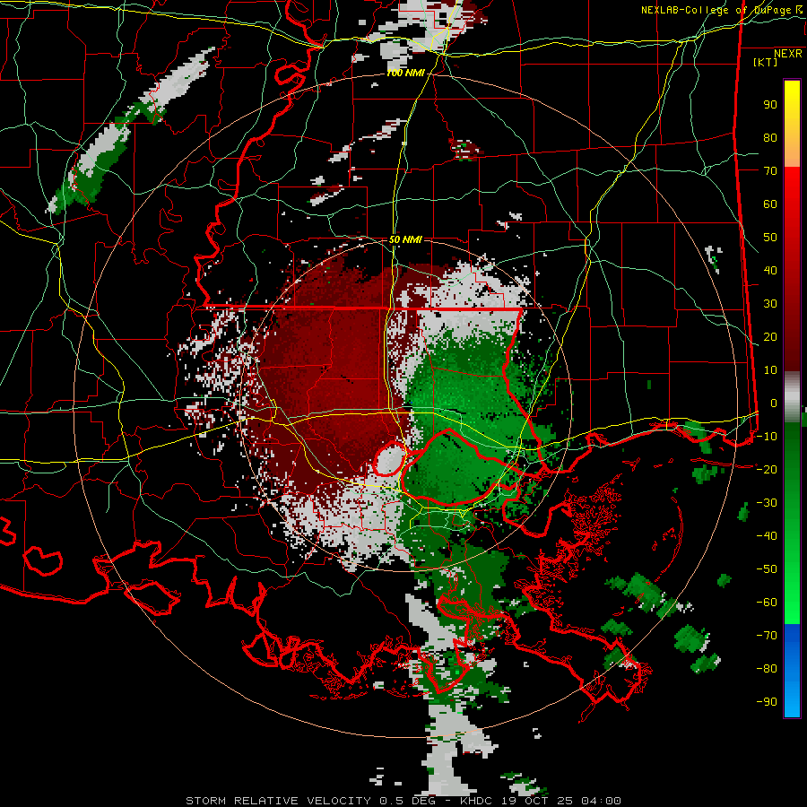Click the 90 value on velocity scale

770,105
